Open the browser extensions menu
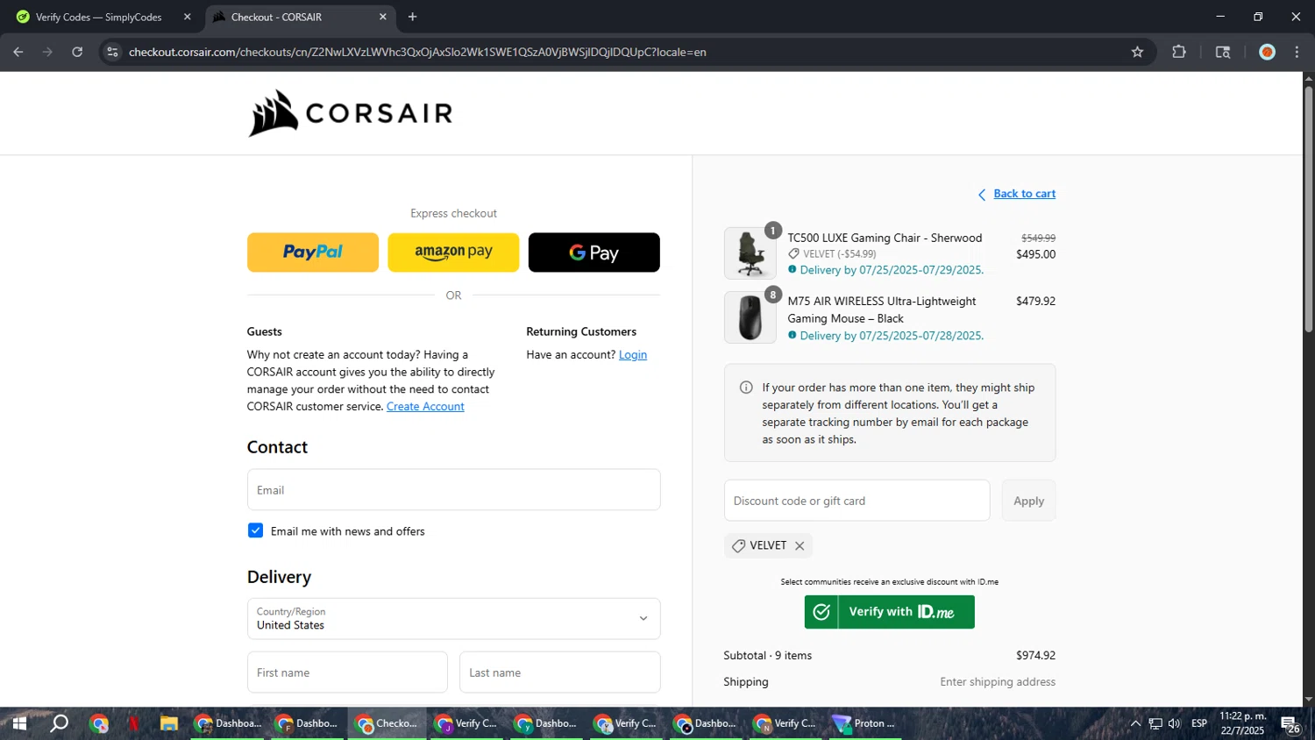 click(1179, 52)
